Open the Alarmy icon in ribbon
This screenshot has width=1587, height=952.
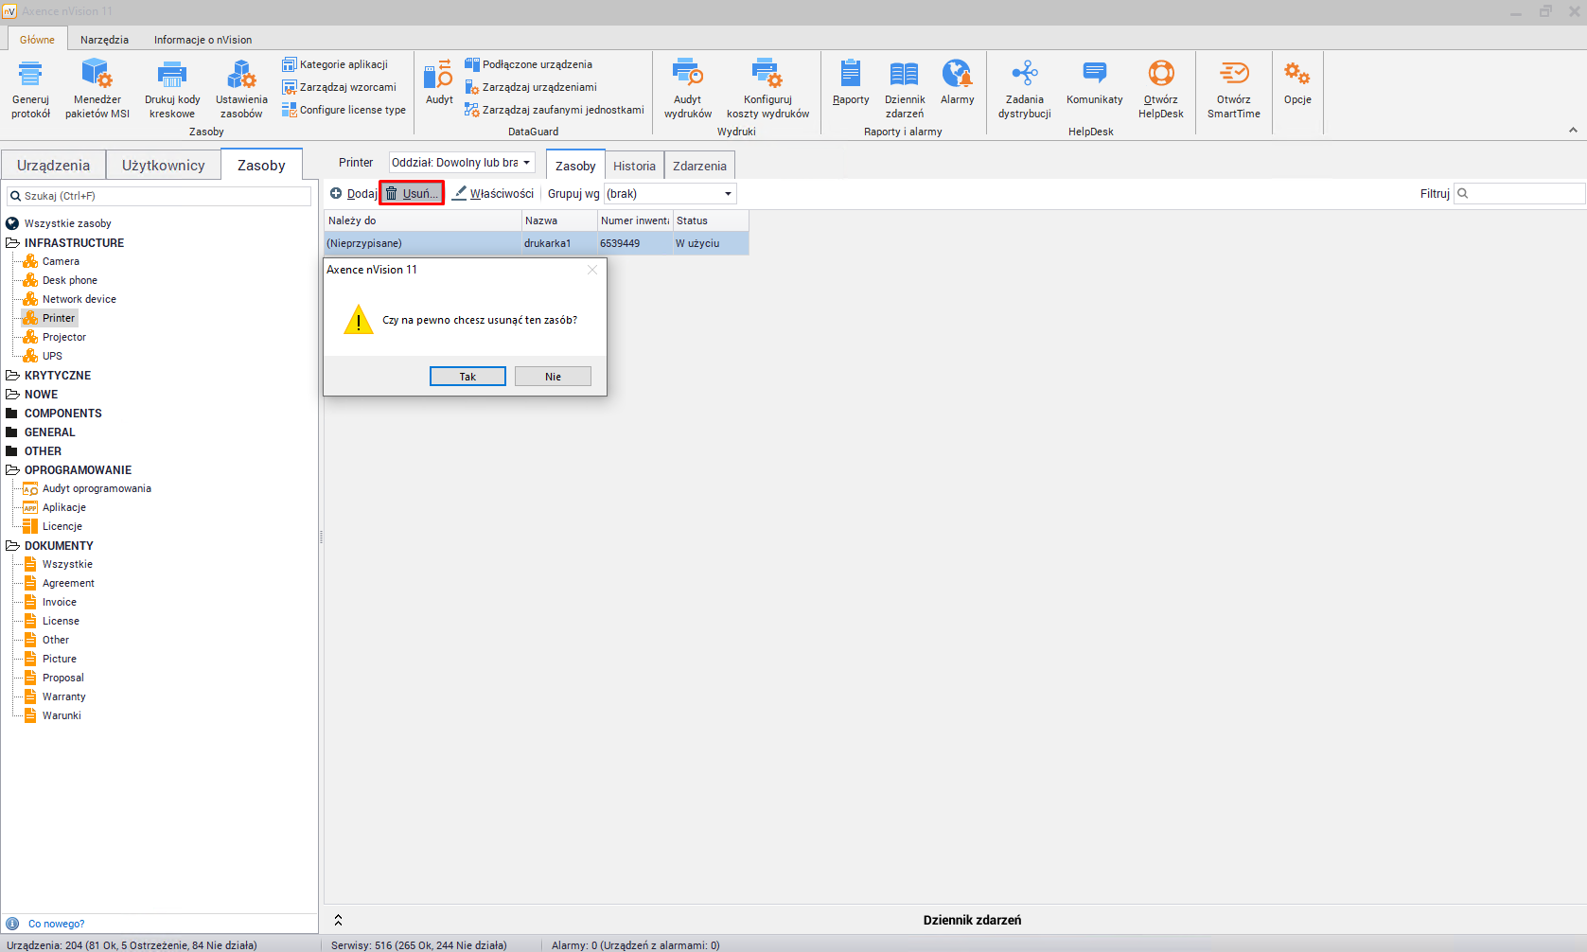click(x=957, y=76)
